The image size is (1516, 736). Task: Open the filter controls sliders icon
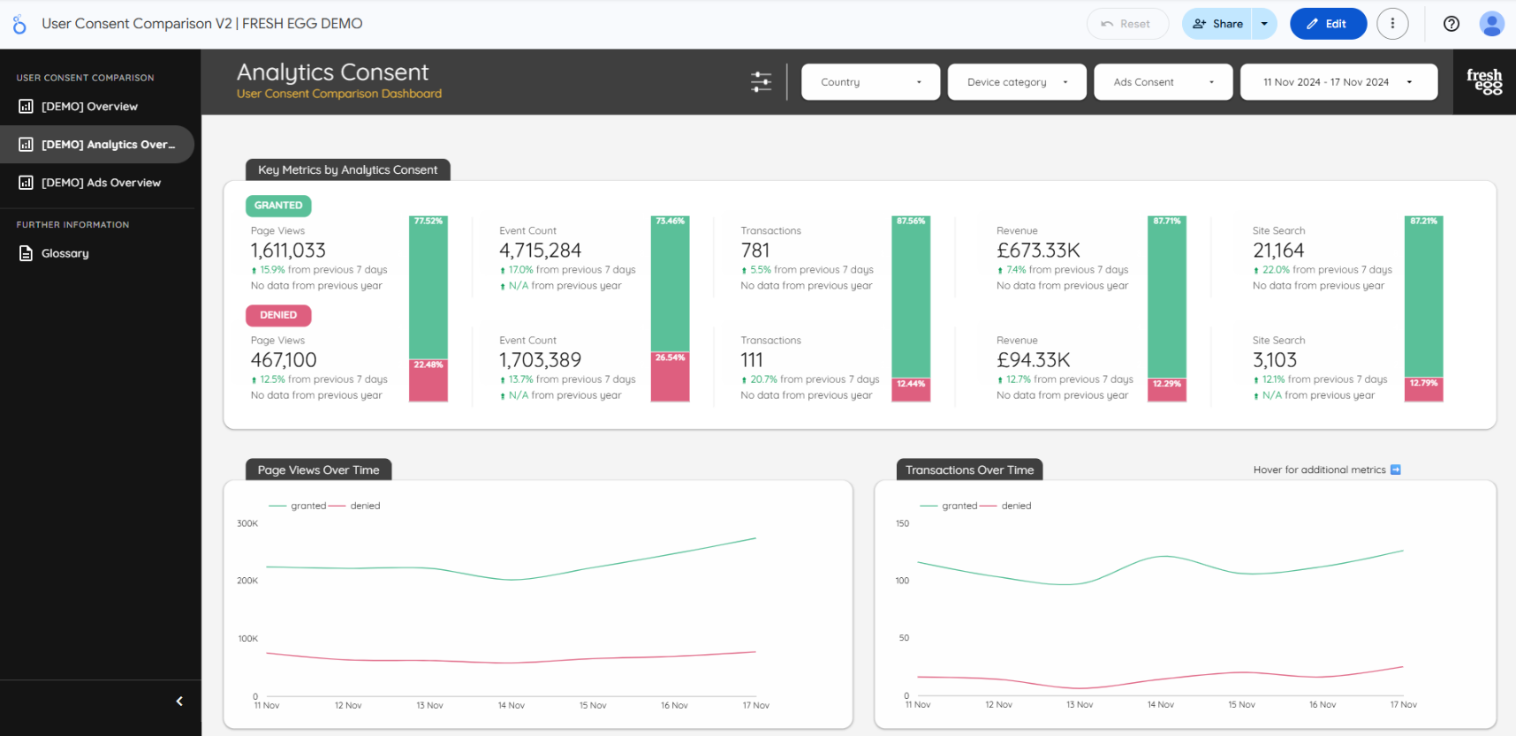761,82
